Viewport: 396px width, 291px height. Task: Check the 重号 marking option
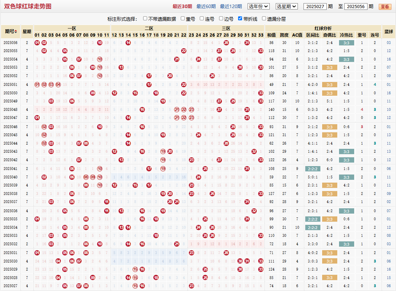(183, 18)
